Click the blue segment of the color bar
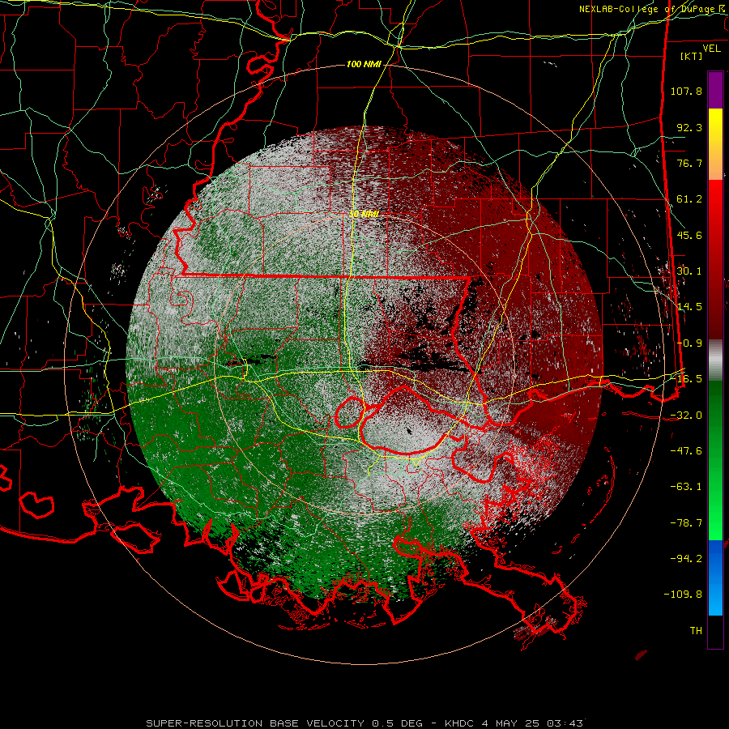The image size is (729, 729). [715, 578]
